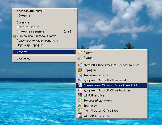This screenshot has height=125, width=162.
Task: Create Лист Microsoft Office Excel
Action: 112,111
